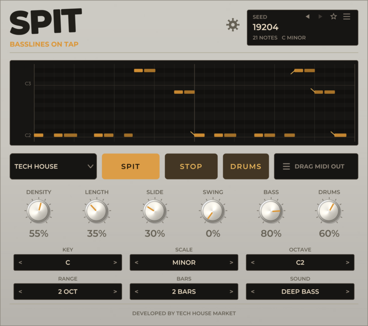
Task: Decrease Range with left arrow
Action: point(21,291)
